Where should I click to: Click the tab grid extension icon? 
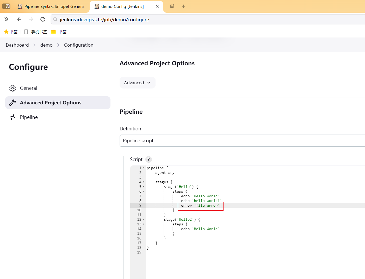pyautogui.click(x=172, y=6)
